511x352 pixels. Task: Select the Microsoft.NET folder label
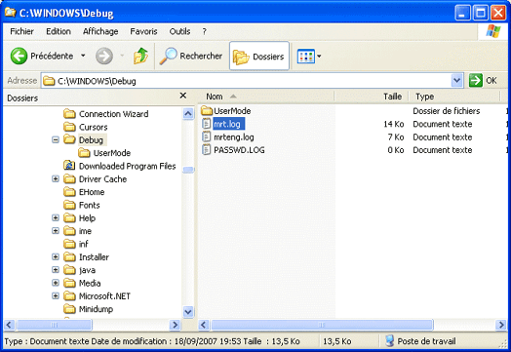pyautogui.click(x=104, y=296)
